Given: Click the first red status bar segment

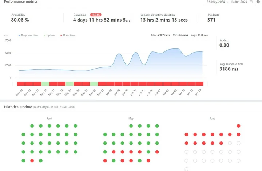Looking at the screenshot, I should (21, 84).
